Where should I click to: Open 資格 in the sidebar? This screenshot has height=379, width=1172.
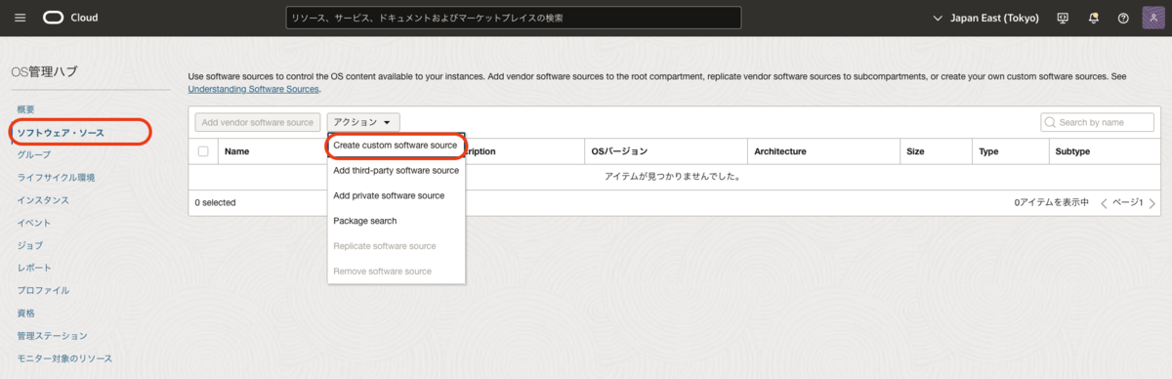pyautogui.click(x=26, y=313)
